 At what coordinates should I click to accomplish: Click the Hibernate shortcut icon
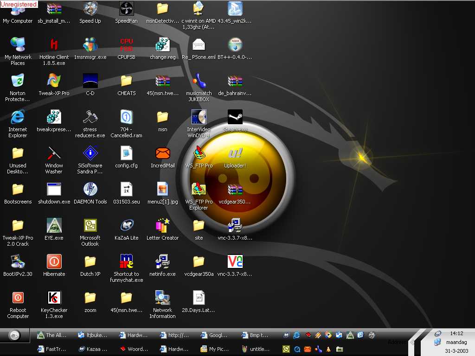[54, 262]
